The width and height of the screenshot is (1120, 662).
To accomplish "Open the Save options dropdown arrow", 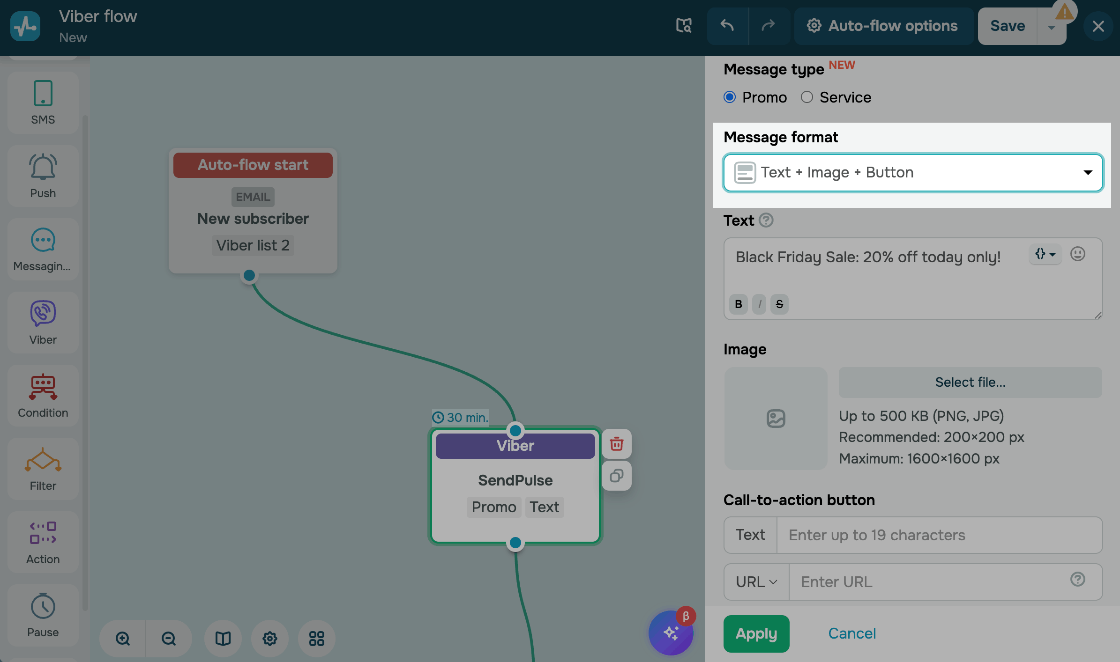I will click(1051, 27).
